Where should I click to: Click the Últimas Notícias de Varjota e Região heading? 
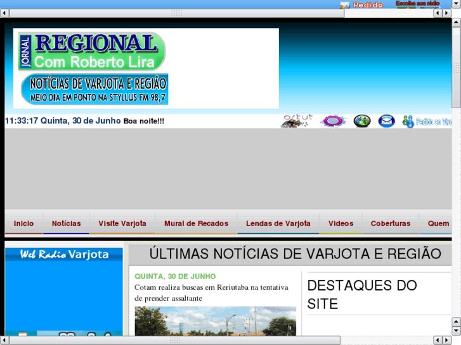[295, 254]
